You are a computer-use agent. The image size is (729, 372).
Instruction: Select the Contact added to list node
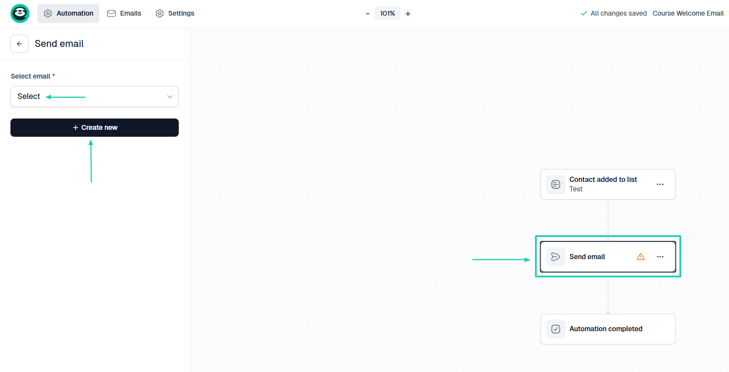608,184
